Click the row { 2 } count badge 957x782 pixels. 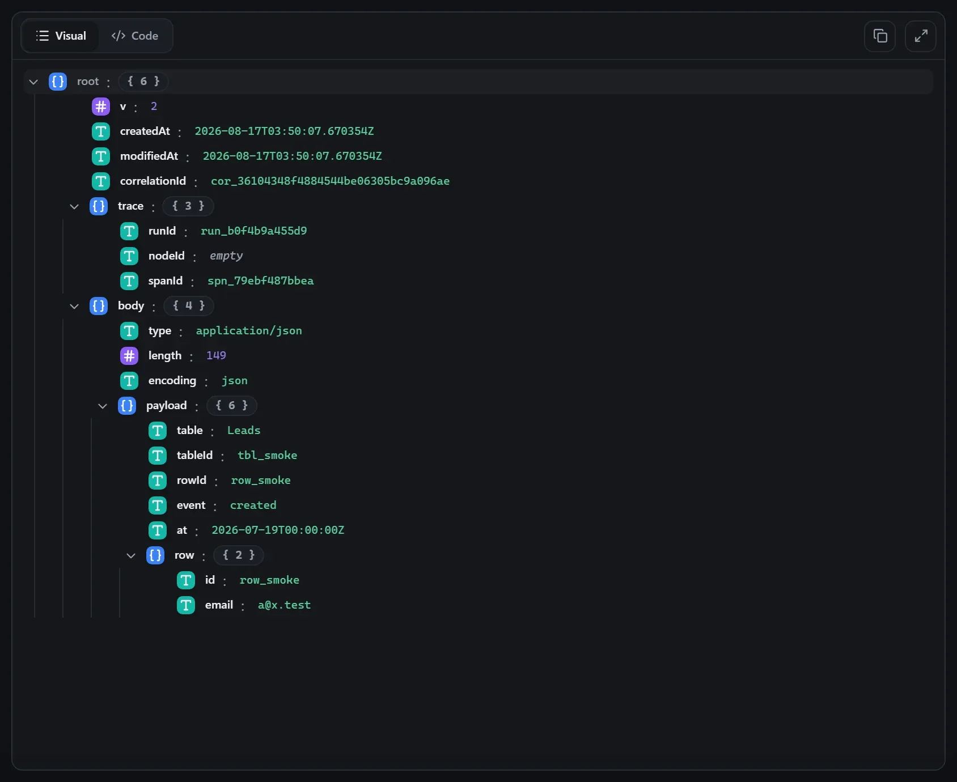(x=239, y=555)
